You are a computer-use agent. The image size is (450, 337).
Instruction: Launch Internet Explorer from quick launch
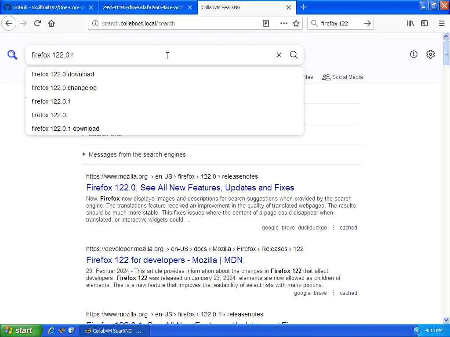[x=51, y=330]
